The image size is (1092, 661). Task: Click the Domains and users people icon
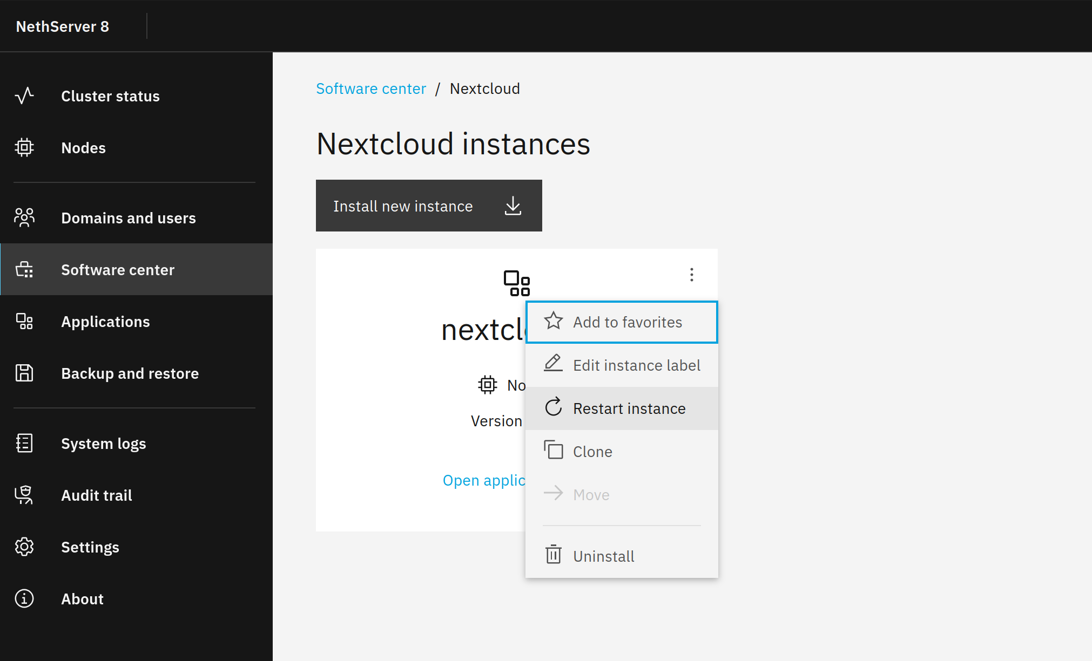(24, 217)
